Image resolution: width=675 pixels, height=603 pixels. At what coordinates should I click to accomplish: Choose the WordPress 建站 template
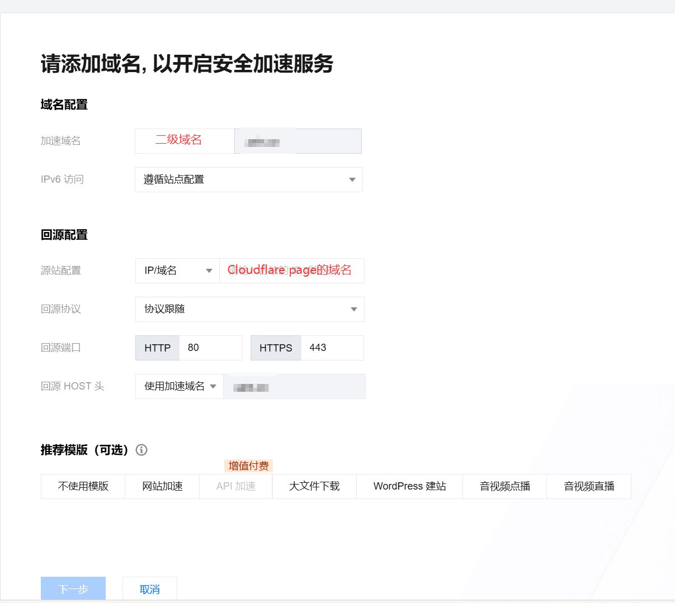point(409,486)
